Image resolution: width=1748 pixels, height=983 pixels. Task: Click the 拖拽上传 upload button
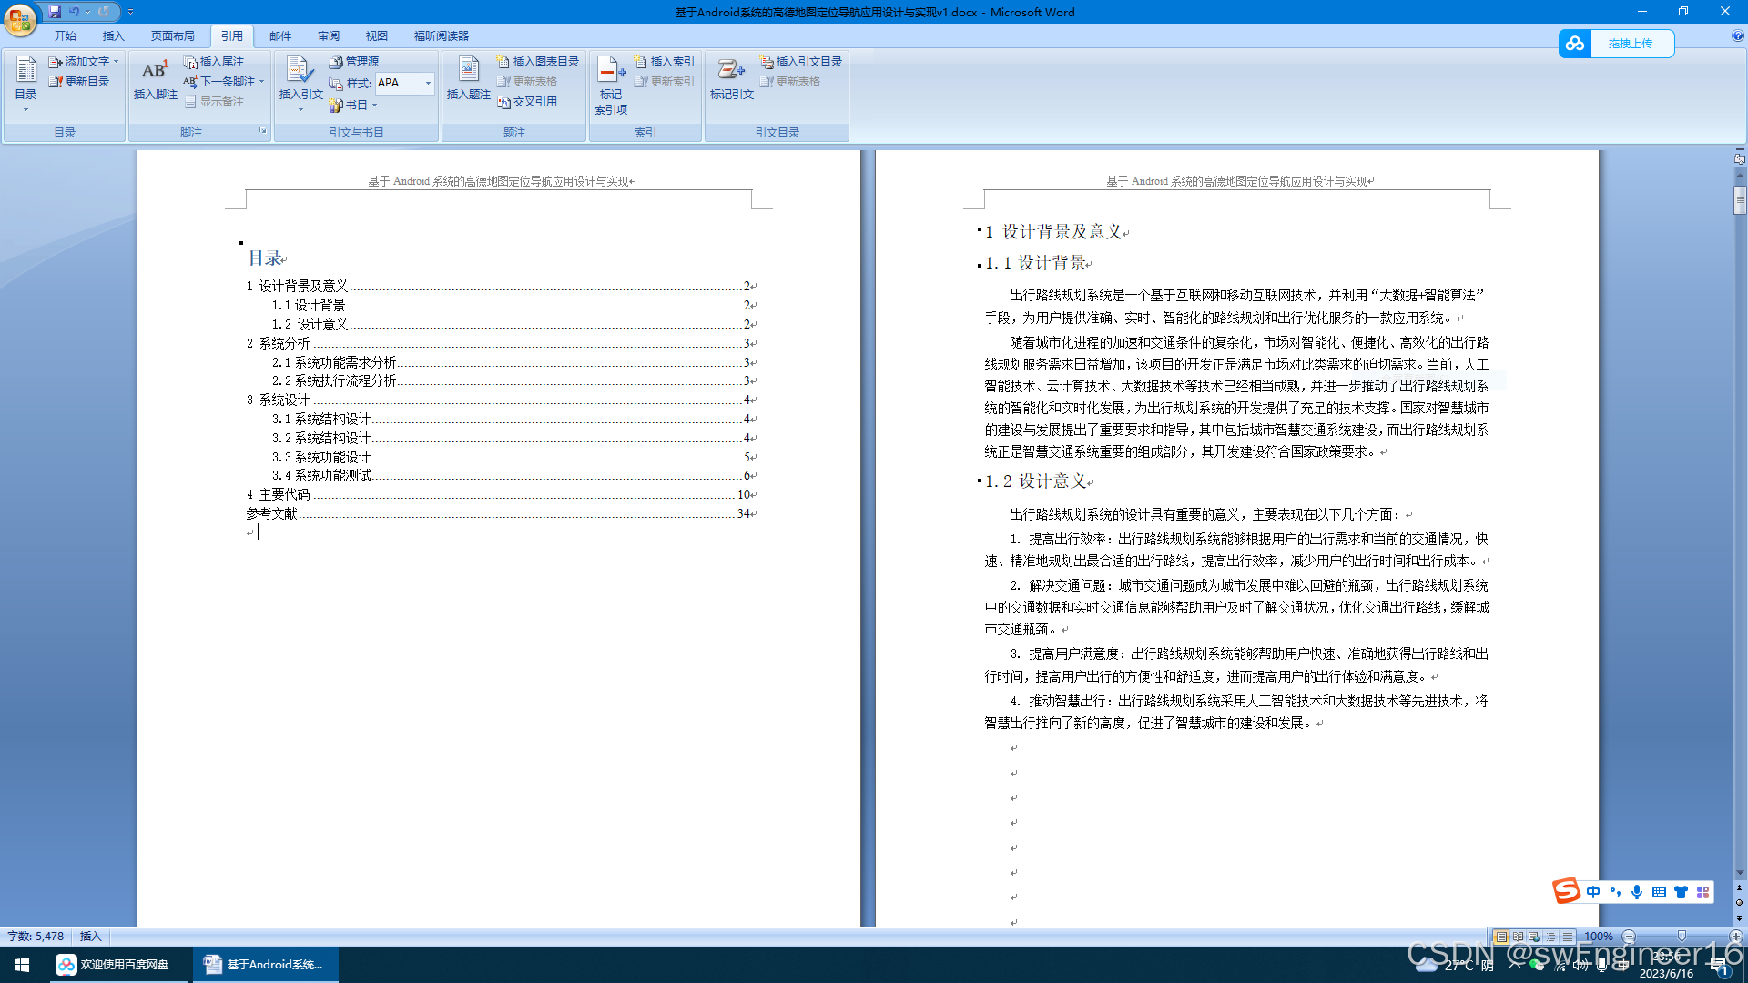1629,44
